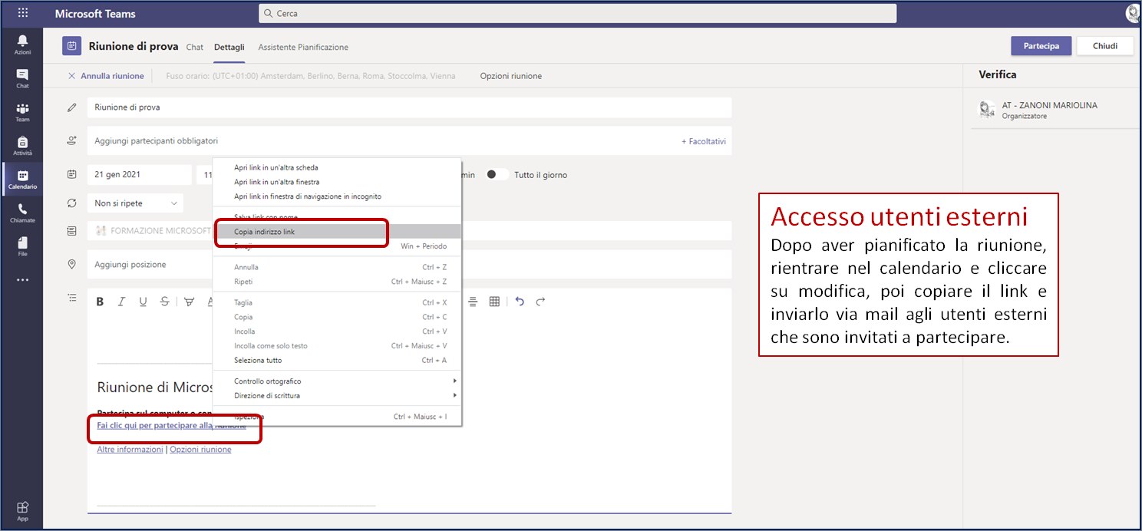Open link in finestra di navigazione in incognito
The width and height of the screenshot is (1142, 531).
[x=337, y=196]
